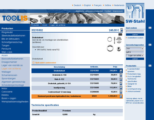This screenshot has width=154, height=120.
Task: Open Draagscharnier subcategory
Action: tap(9, 62)
